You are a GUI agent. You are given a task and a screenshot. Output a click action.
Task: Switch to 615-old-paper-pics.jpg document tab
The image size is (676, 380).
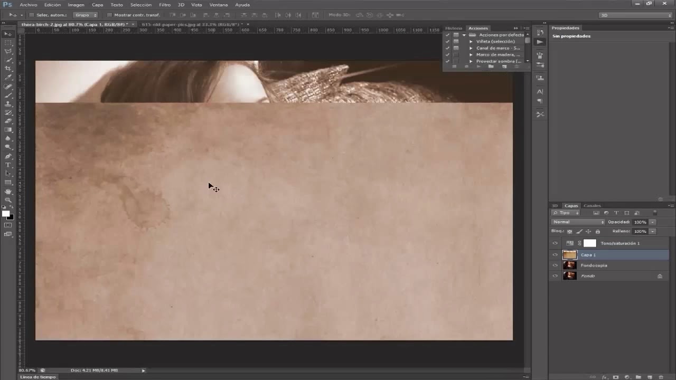click(192, 24)
